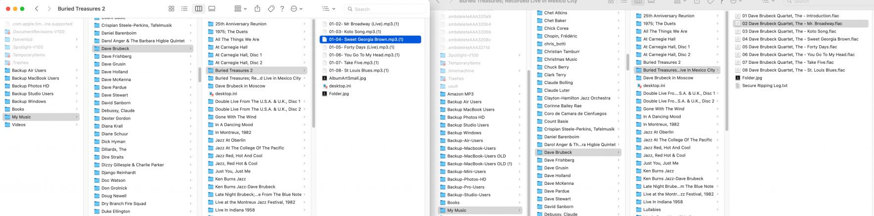Switch to list view in left Finder toolbar

(x=184, y=9)
